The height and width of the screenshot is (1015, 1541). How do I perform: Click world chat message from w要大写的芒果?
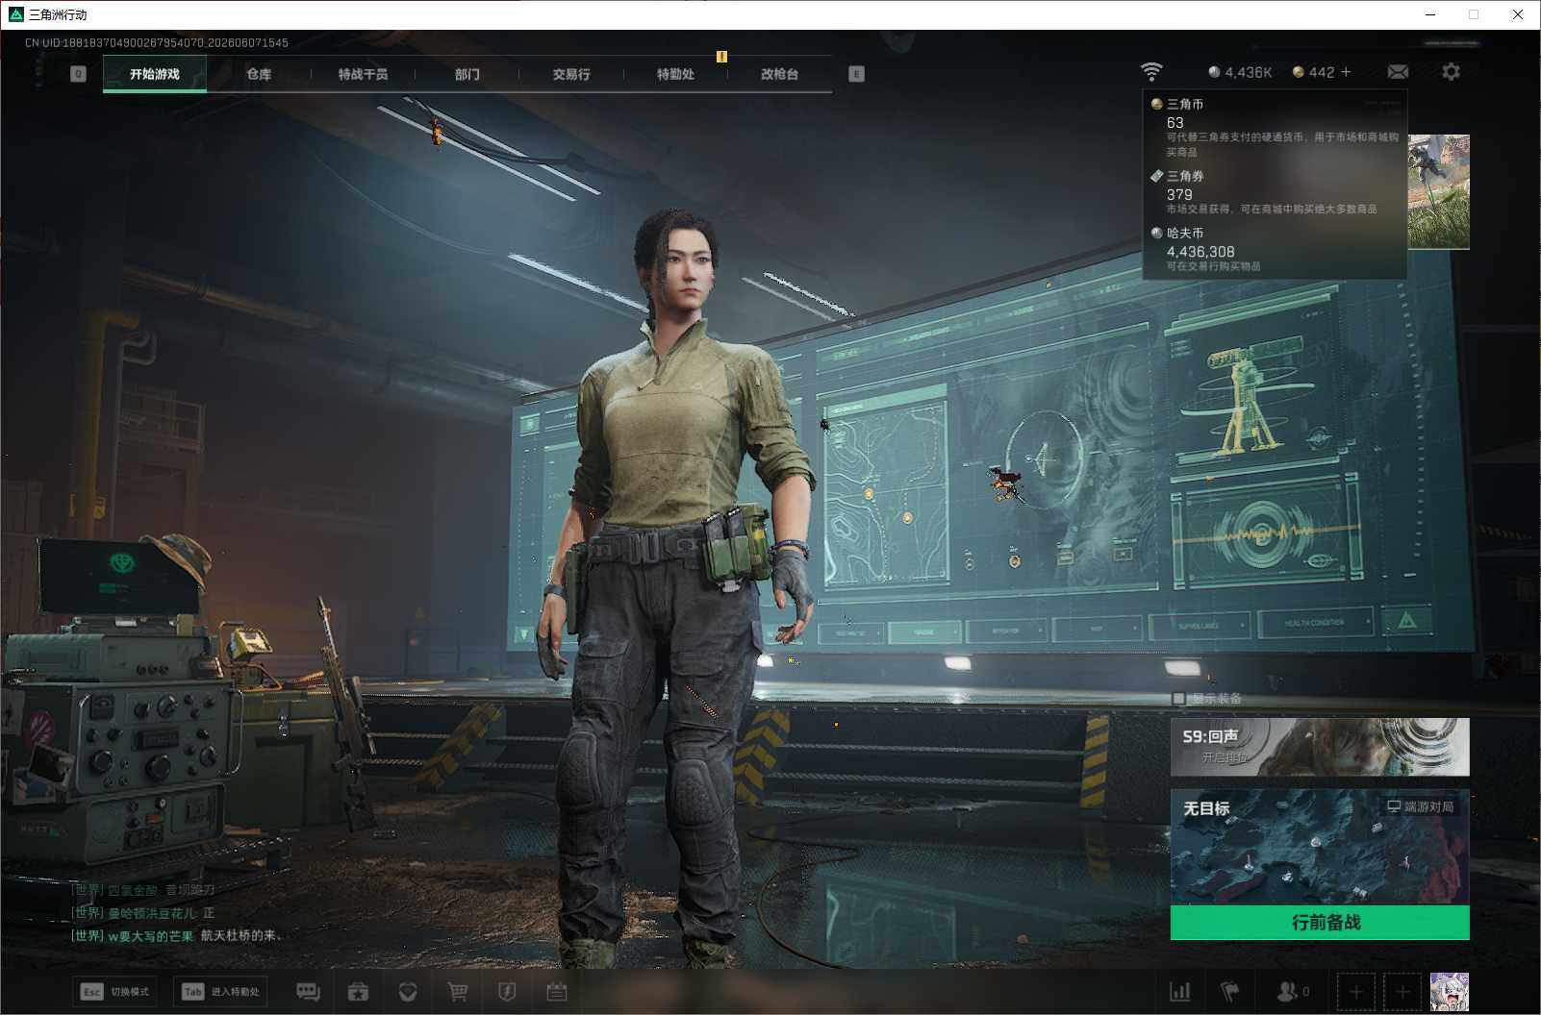pyautogui.click(x=176, y=935)
